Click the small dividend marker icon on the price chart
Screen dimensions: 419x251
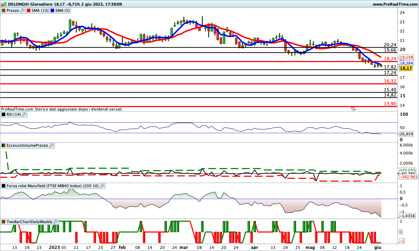[353, 109]
